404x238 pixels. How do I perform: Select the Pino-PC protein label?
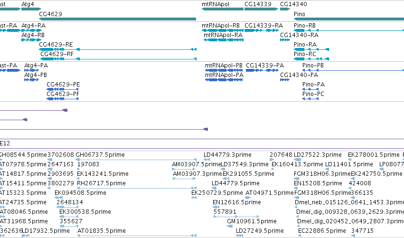[x=313, y=94]
